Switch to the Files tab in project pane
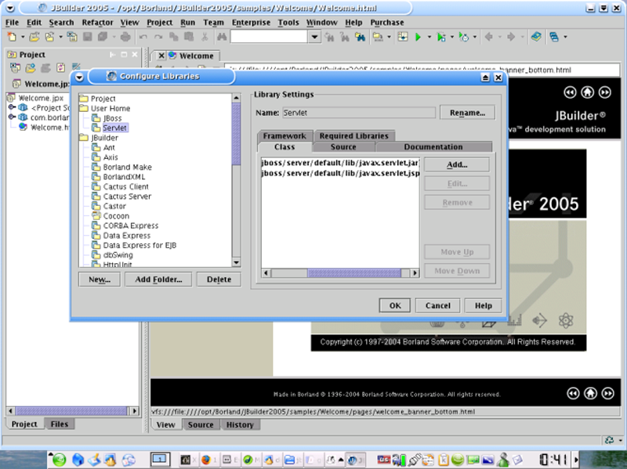The width and height of the screenshot is (627, 469). click(x=60, y=424)
